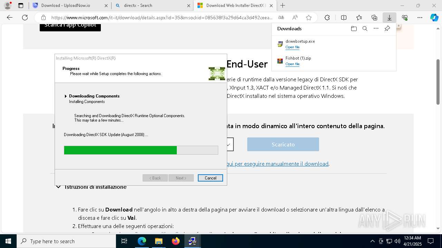Image resolution: width=442 pixels, height=248 pixels.
Task: Launch Firefox from the taskbar
Action: tap(175, 241)
